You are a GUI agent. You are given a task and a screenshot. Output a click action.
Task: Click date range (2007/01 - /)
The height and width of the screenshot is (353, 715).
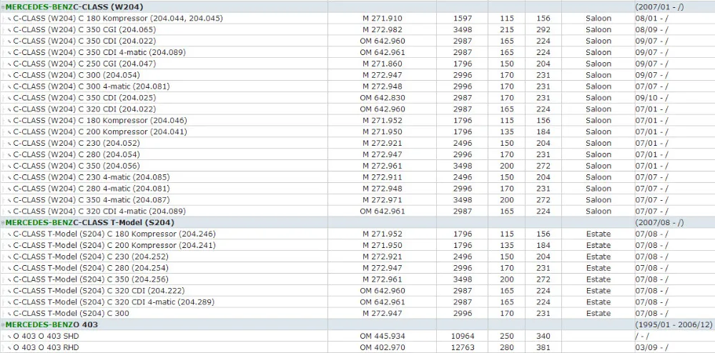[659, 7]
